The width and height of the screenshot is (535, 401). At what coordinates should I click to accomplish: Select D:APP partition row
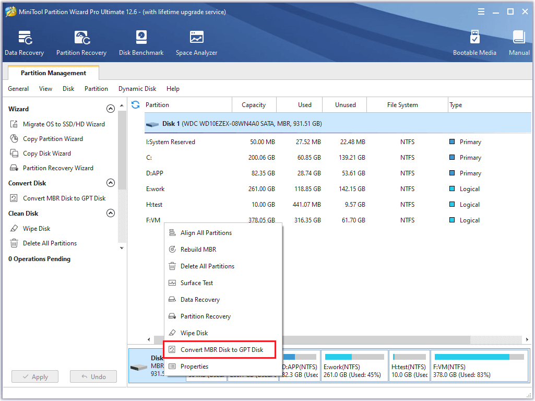pos(338,173)
